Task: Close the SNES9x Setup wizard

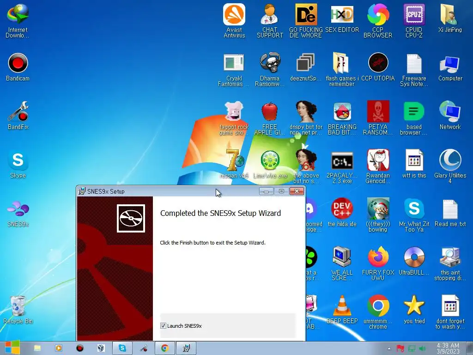Action: coord(297,191)
